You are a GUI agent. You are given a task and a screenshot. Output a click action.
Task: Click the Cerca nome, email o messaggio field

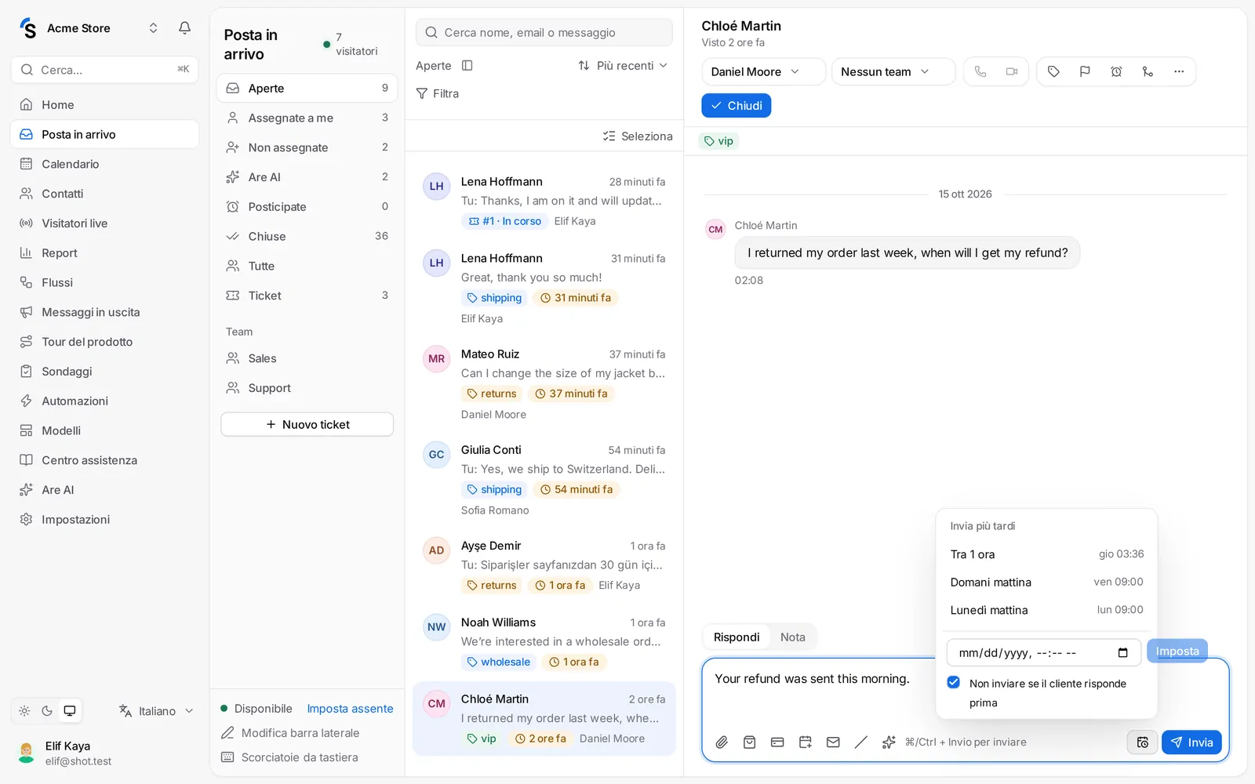coord(544,33)
